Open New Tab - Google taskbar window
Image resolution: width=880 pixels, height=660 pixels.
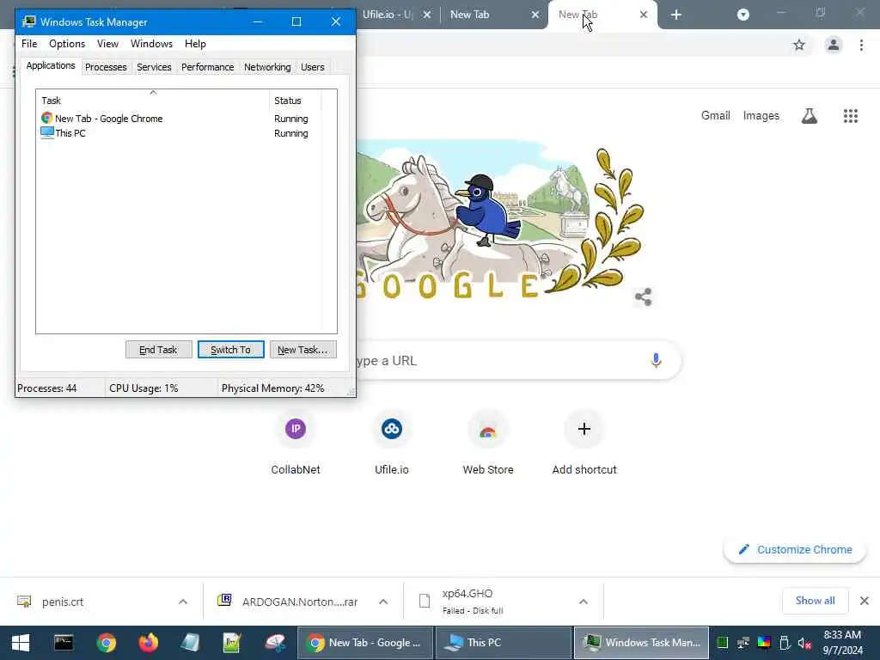pyautogui.click(x=364, y=643)
